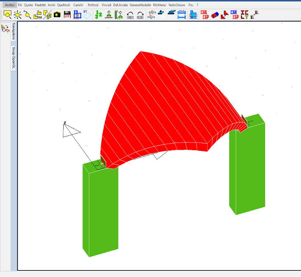Click the column with support icon
The height and width of the screenshot is (277, 301).
coord(119,15)
